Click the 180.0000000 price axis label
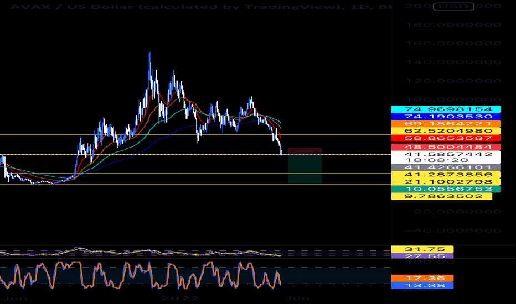The height and width of the screenshot is (304, 516). (453, 25)
